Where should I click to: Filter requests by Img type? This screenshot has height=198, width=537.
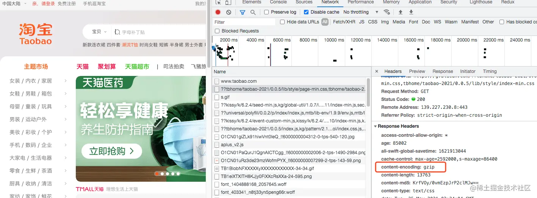[x=385, y=22]
